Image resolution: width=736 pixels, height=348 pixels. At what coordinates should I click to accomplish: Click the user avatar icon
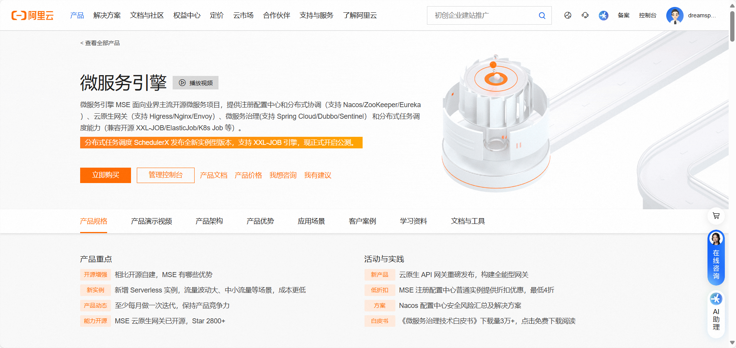tap(675, 15)
